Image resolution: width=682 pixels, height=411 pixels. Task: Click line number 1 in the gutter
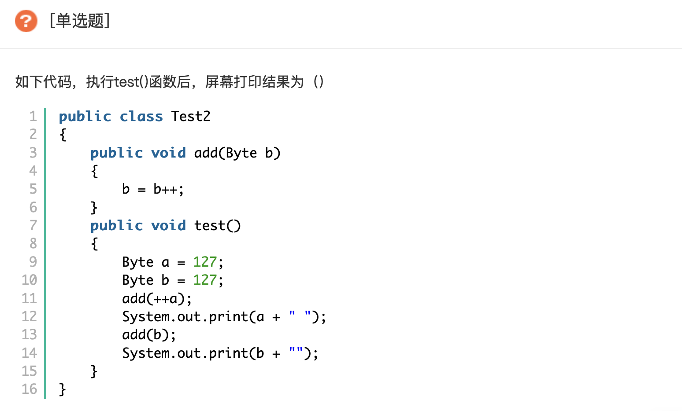tap(33, 116)
